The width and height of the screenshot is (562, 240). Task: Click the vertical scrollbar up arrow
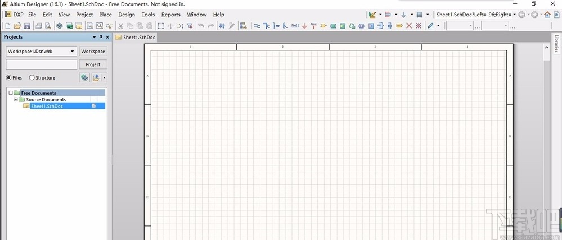click(x=547, y=47)
